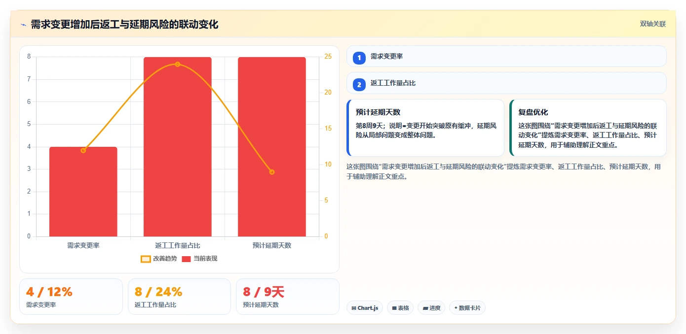Image resolution: width=686 pixels, height=334 pixels.
Task: Open the 需求变更率 list item
Action: point(506,56)
